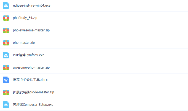The height and width of the screenshot is (111, 188).
Task: Open the php-master.zip file name
Action: (x=24, y=43)
